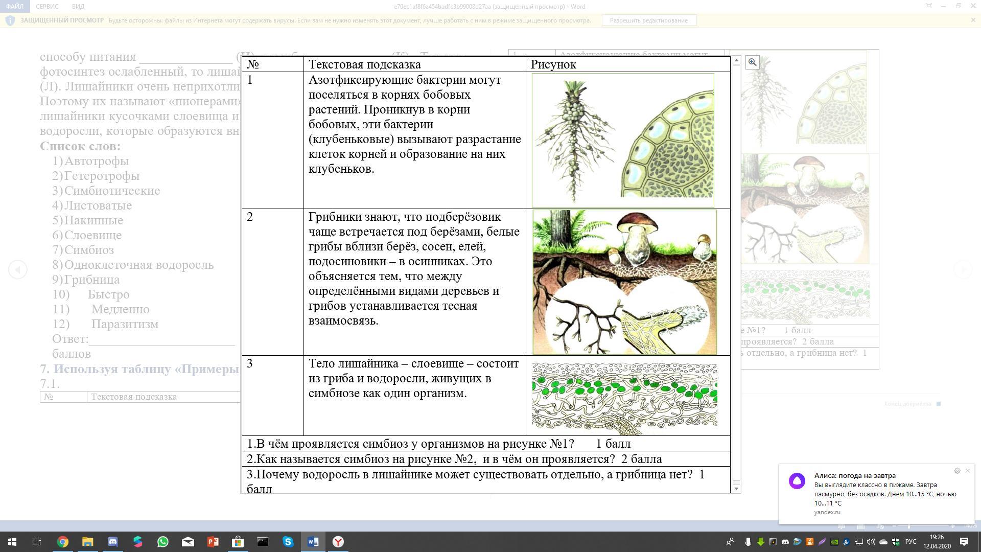Dismiss the protected view warning bar
This screenshot has width=981, height=552.
click(973, 20)
